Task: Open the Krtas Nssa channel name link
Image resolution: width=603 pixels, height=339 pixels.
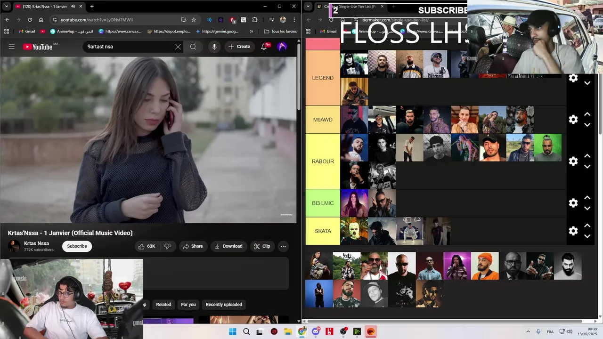Action: (36, 243)
